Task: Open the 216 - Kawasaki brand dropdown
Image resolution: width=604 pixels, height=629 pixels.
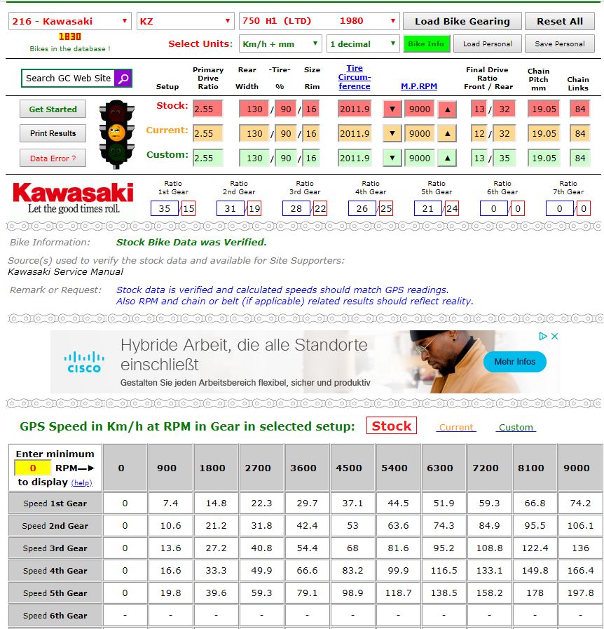Action: click(x=70, y=21)
